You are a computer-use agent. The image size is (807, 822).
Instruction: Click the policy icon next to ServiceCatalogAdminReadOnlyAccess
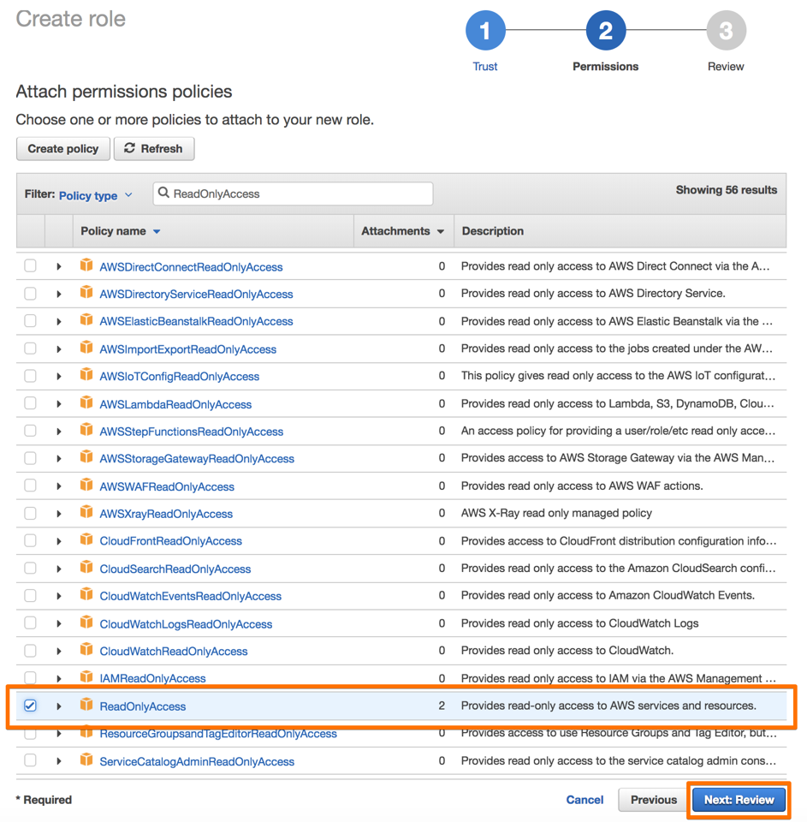click(86, 760)
